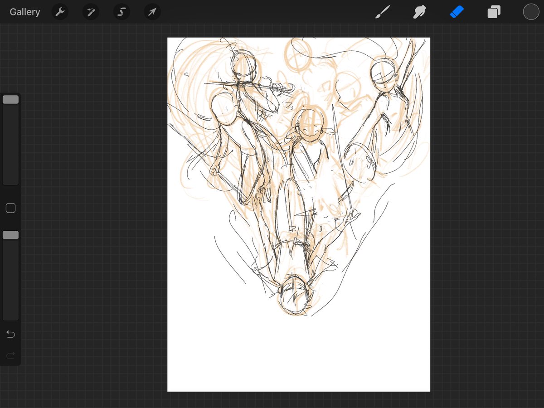Tap the sketch canvas artwork
This screenshot has height=408, width=544.
click(x=299, y=214)
